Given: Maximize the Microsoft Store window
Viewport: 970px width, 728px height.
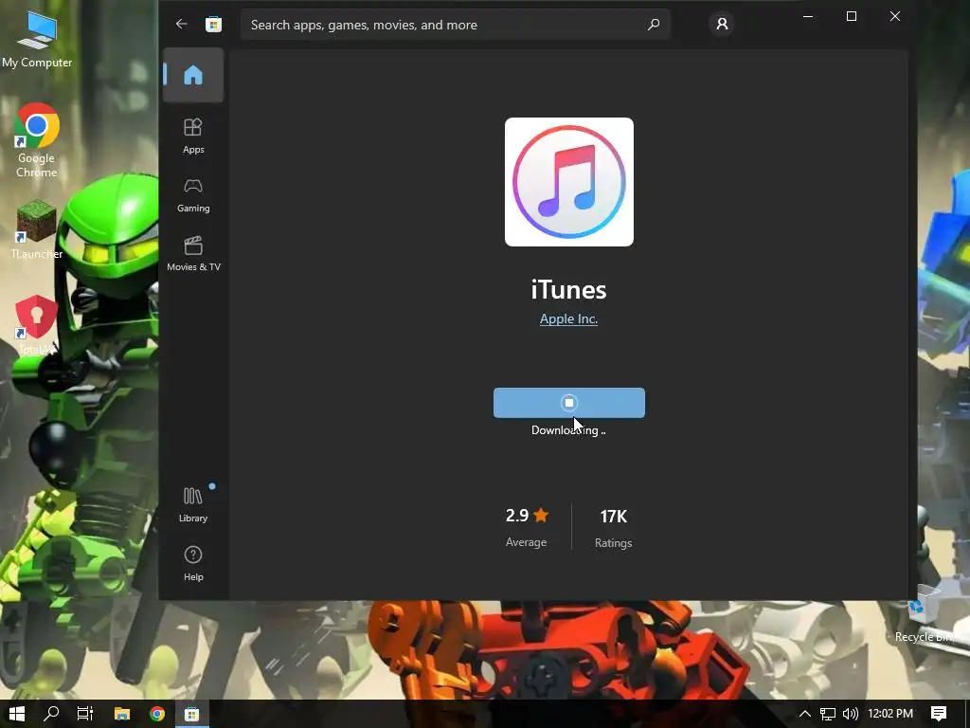Looking at the screenshot, I should [x=852, y=17].
